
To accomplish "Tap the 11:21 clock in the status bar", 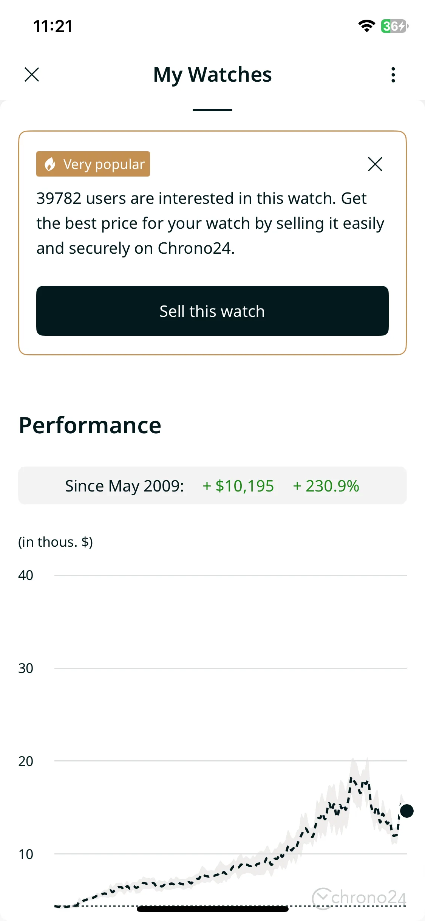I will pyautogui.click(x=53, y=26).
